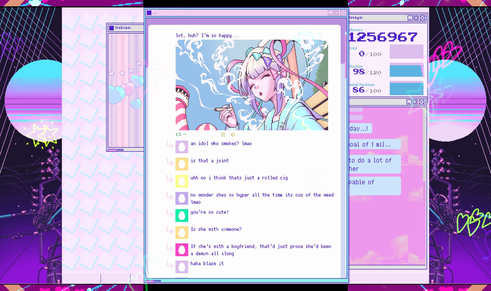Image resolution: width=491 pixels, height=291 pixels.
Task: Click the Webcam window's purple title icon
Action: (111, 28)
